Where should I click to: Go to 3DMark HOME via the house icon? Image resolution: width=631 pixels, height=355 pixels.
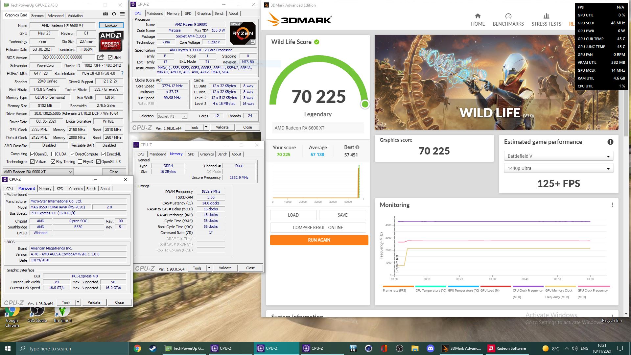click(x=478, y=16)
